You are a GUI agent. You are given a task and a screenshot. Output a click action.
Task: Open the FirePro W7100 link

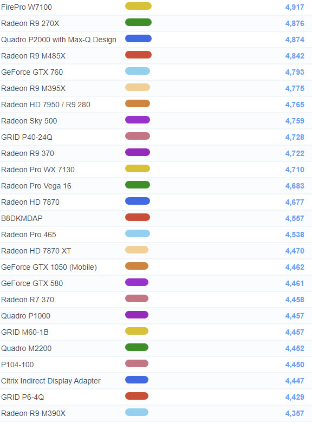[27, 7]
